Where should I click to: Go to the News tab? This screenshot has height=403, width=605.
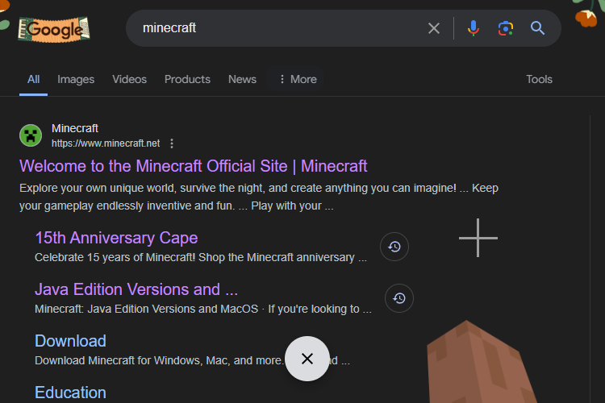tap(242, 80)
